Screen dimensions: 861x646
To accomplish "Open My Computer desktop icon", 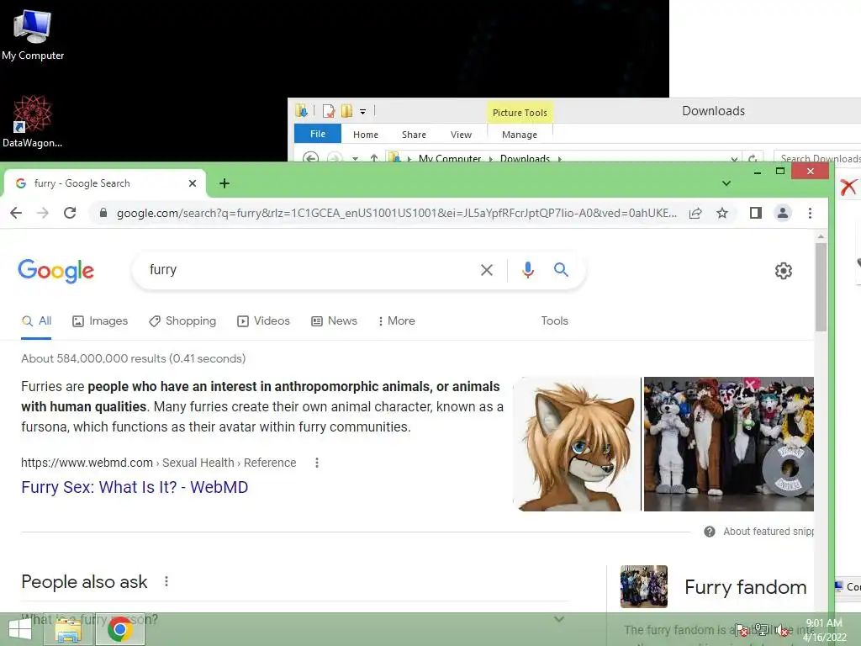I will pyautogui.click(x=33, y=35).
